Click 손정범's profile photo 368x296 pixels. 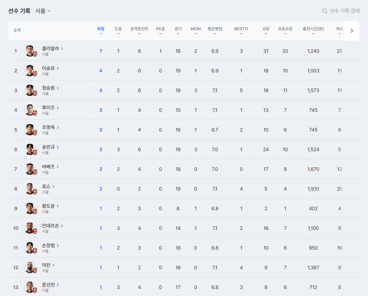[30, 248]
